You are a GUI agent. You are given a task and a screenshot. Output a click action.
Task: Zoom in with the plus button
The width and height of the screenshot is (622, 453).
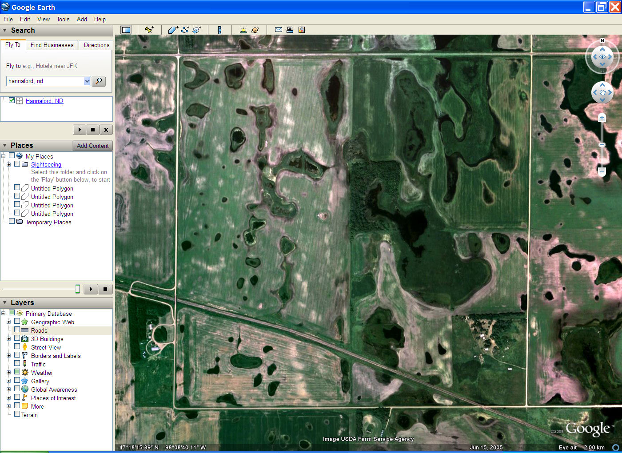[602, 118]
